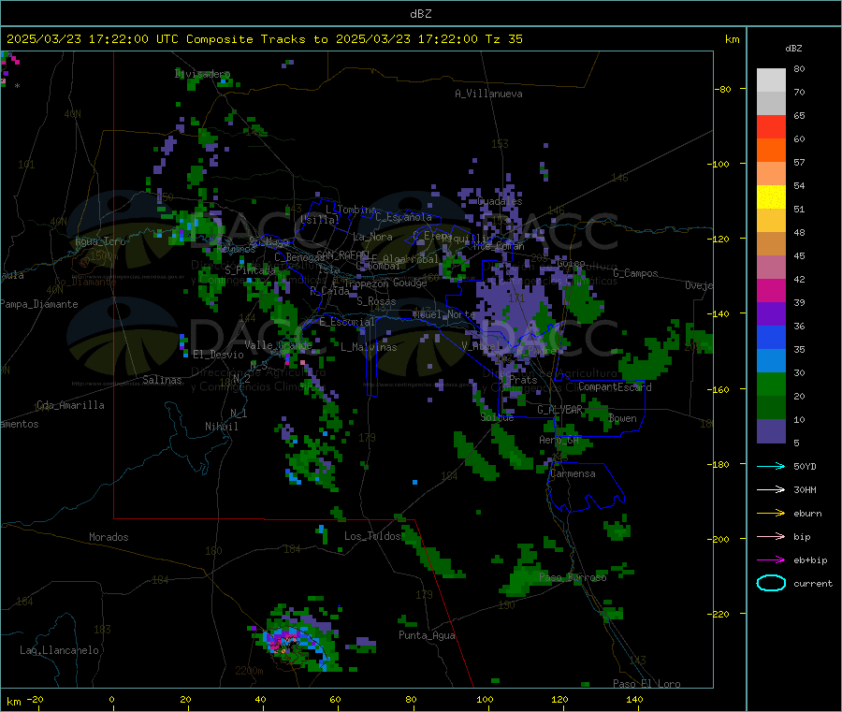Click the 'Paso_El_Loro' map label
Viewport: 842px width, 712px height.
(x=646, y=684)
